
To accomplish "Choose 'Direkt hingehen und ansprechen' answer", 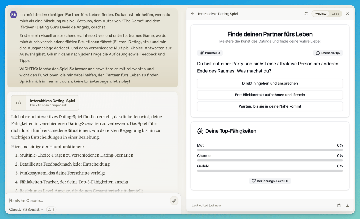I will (270, 83).
